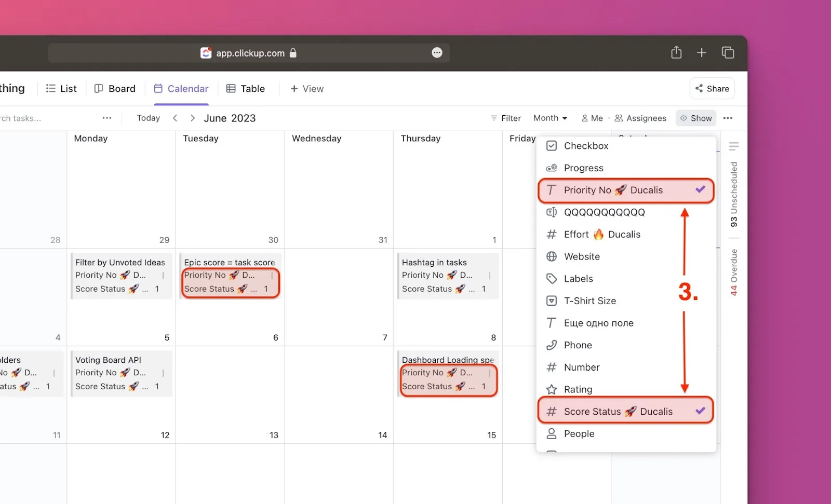This screenshot has height=504, width=831.
Task: Click the Share button
Action: pos(712,89)
